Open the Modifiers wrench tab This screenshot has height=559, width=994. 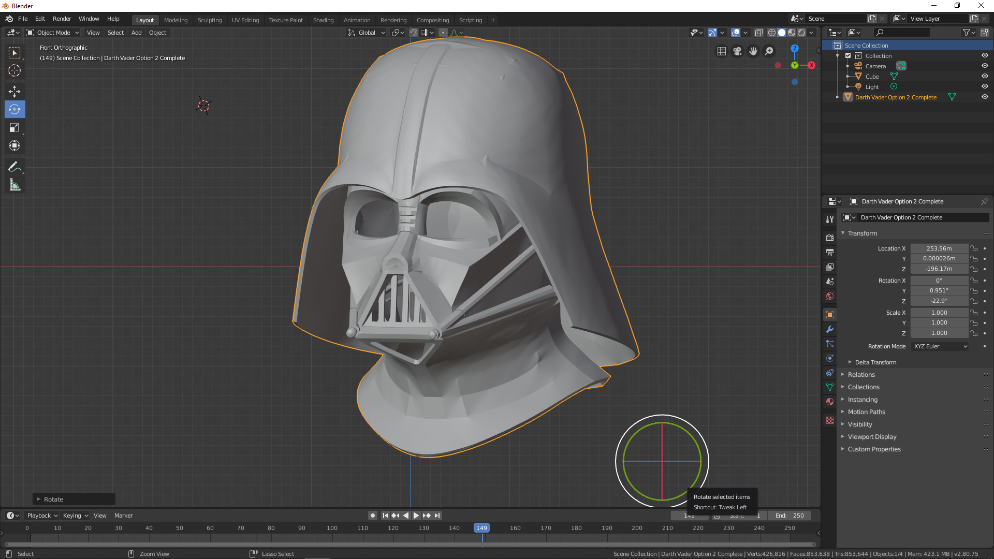pos(830,329)
